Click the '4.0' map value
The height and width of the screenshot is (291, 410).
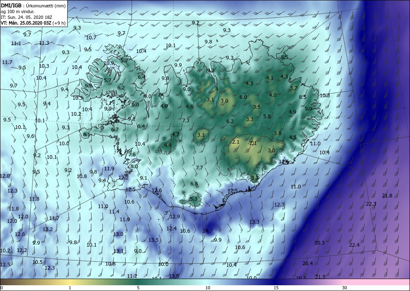click(x=273, y=95)
